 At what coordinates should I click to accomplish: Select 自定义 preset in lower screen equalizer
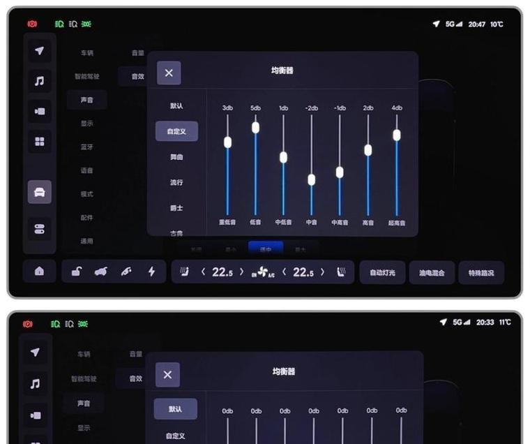click(176, 436)
